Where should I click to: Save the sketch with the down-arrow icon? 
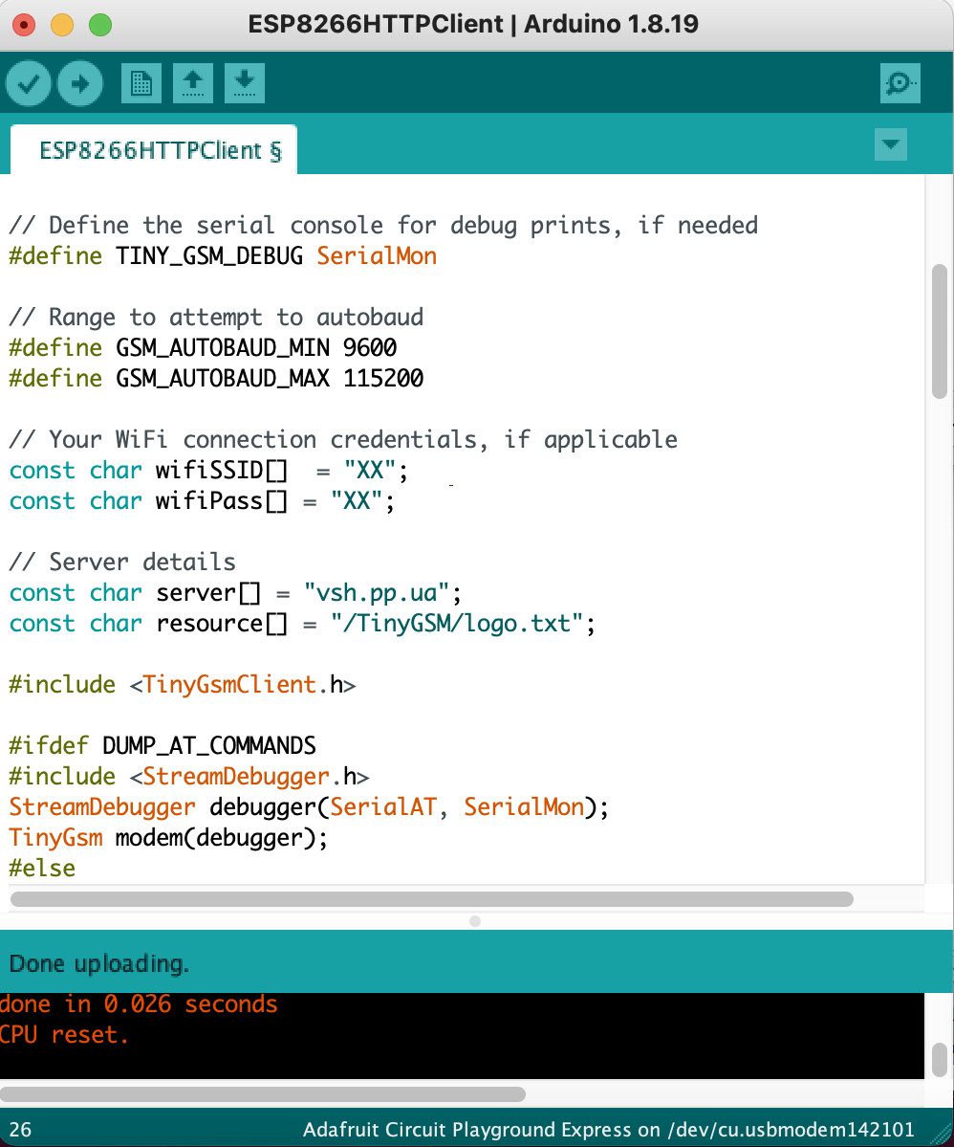245,83
